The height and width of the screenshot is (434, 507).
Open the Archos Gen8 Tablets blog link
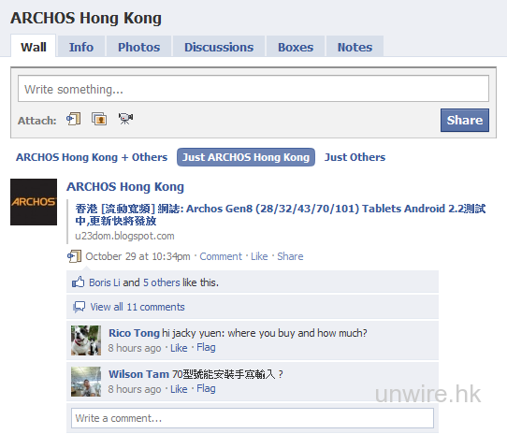(x=281, y=215)
